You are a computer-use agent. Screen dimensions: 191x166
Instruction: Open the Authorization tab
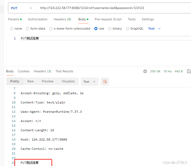click(x=38, y=19)
